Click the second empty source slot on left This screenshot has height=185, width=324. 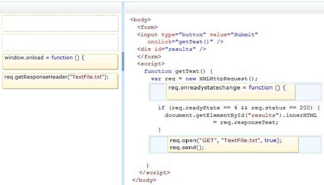(x=60, y=43)
